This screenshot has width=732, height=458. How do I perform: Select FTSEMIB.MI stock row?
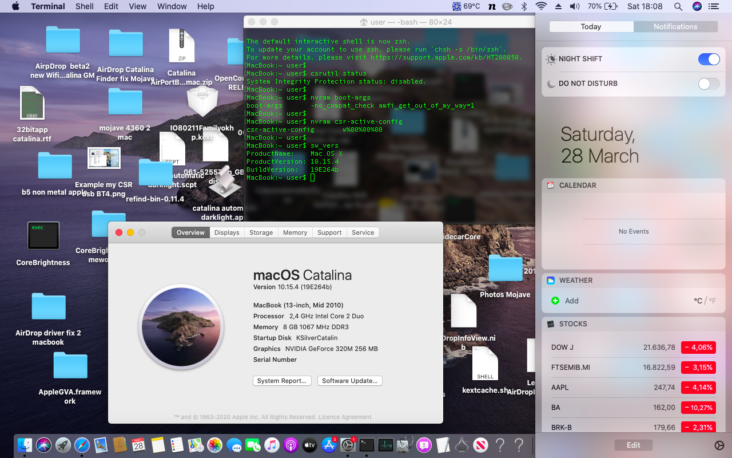632,368
